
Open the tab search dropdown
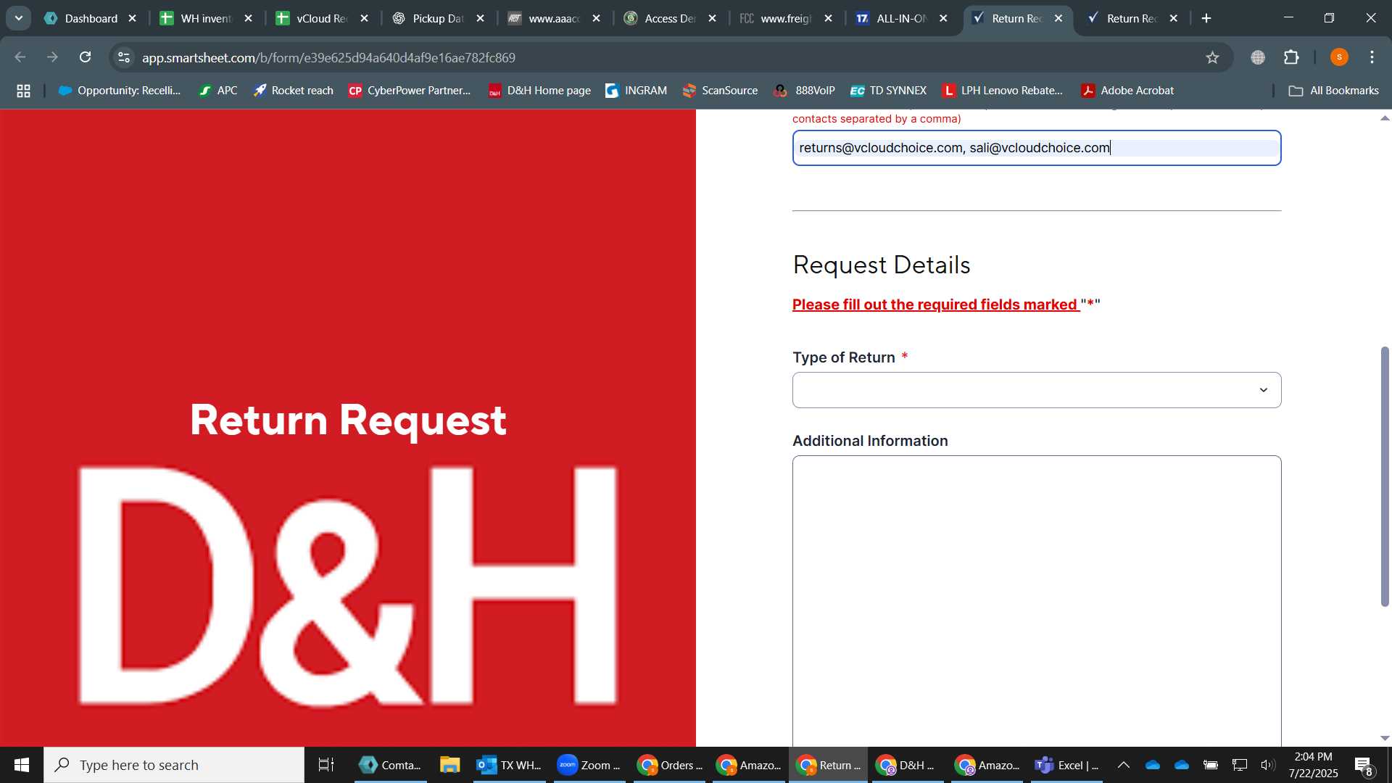click(19, 18)
